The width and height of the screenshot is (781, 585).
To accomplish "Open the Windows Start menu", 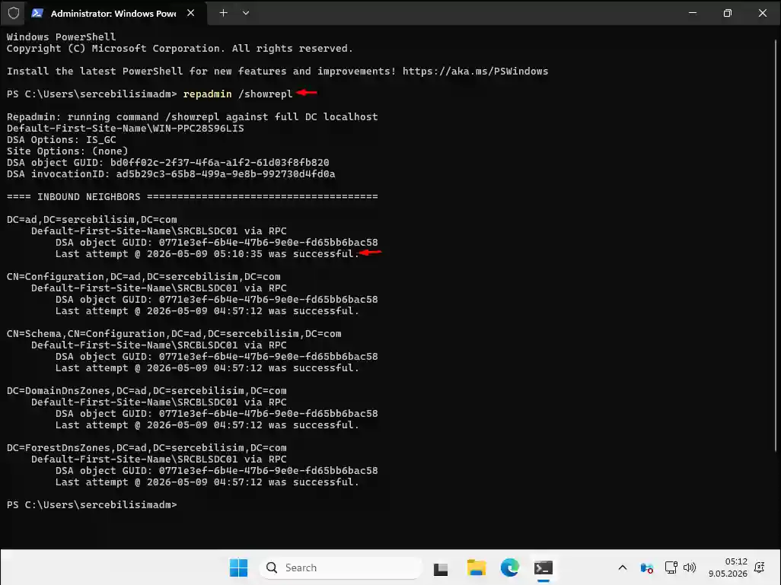I will 238,568.
